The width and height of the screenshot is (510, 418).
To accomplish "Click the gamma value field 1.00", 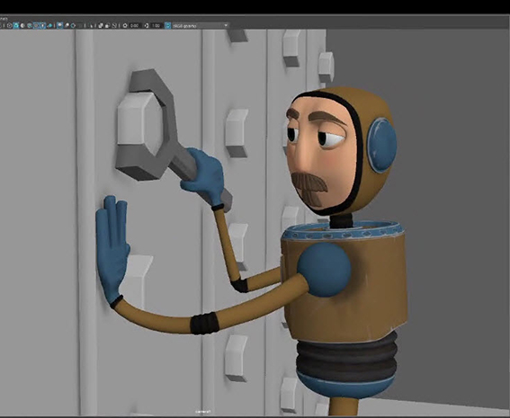I will (157, 26).
